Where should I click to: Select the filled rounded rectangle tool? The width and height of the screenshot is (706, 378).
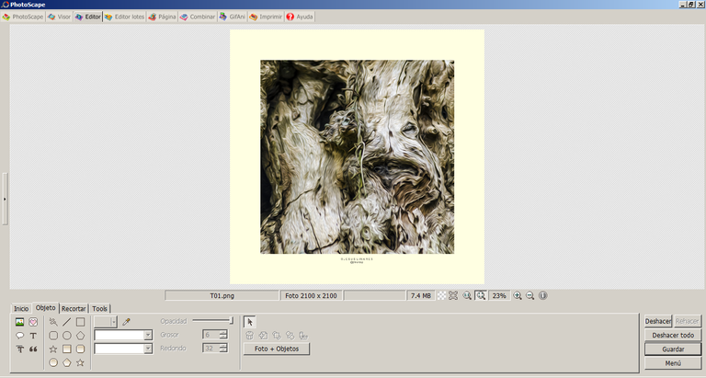(x=80, y=349)
